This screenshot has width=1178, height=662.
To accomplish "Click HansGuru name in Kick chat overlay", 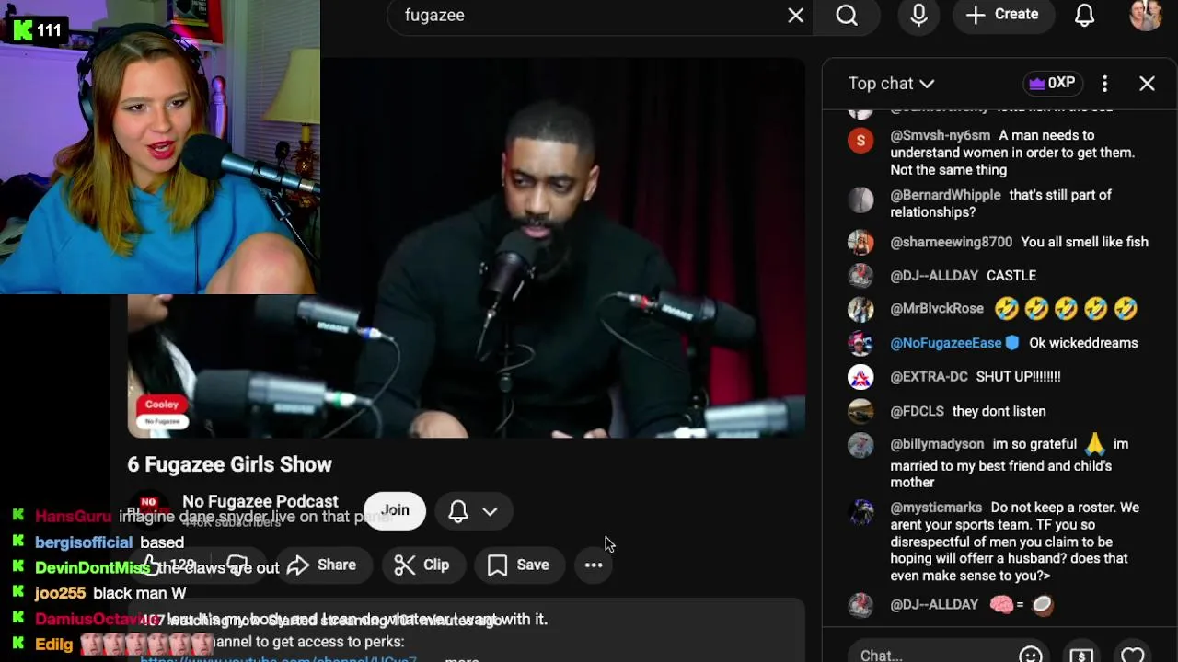I will coord(73,517).
